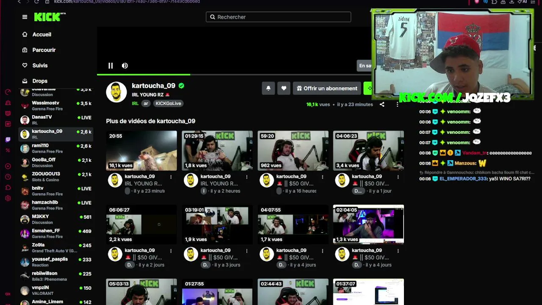
Task: Play the 02:04:05 video thumbnail
Action: [368, 225]
